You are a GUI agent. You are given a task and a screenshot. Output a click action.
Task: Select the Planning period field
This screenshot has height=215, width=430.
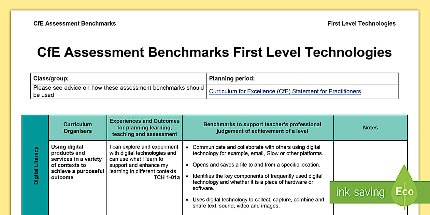tap(302, 78)
